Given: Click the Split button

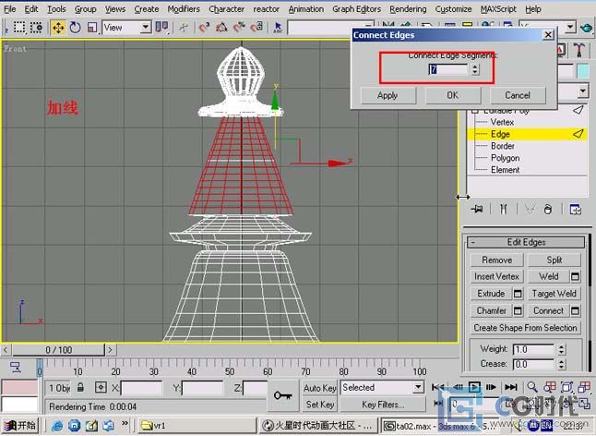Looking at the screenshot, I should pos(554,260).
